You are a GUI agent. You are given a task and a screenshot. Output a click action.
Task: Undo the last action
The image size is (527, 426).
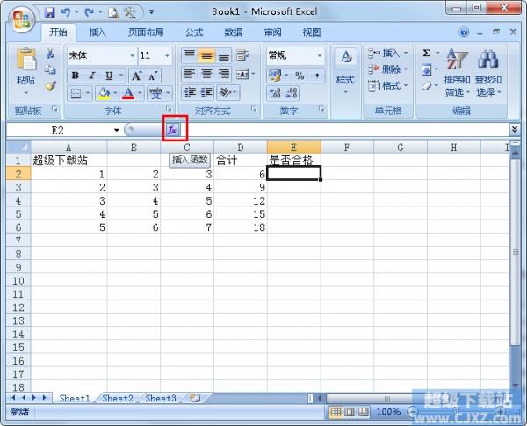(x=66, y=13)
